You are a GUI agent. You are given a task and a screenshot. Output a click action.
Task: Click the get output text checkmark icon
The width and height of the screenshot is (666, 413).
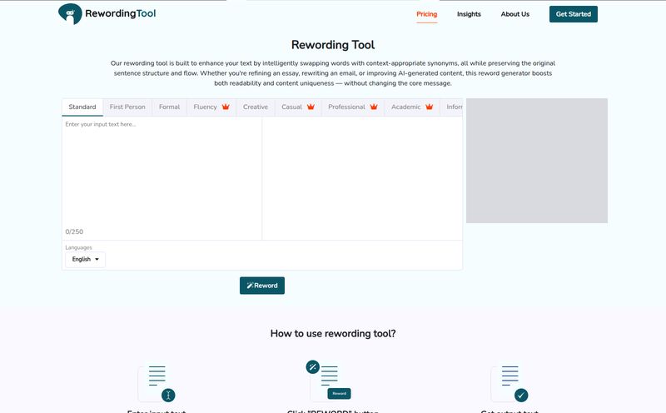(x=521, y=396)
